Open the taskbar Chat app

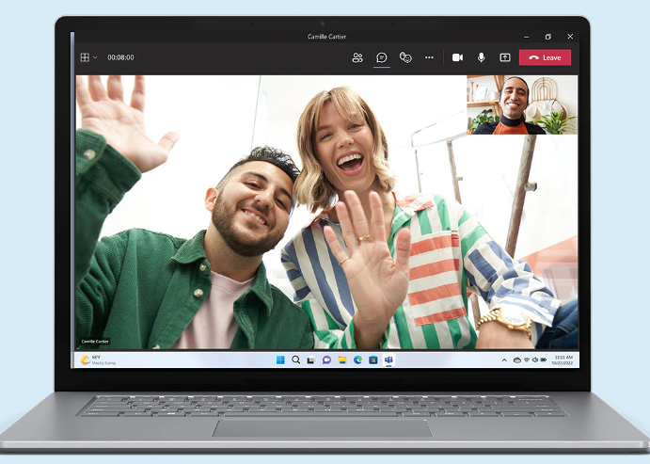point(326,360)
